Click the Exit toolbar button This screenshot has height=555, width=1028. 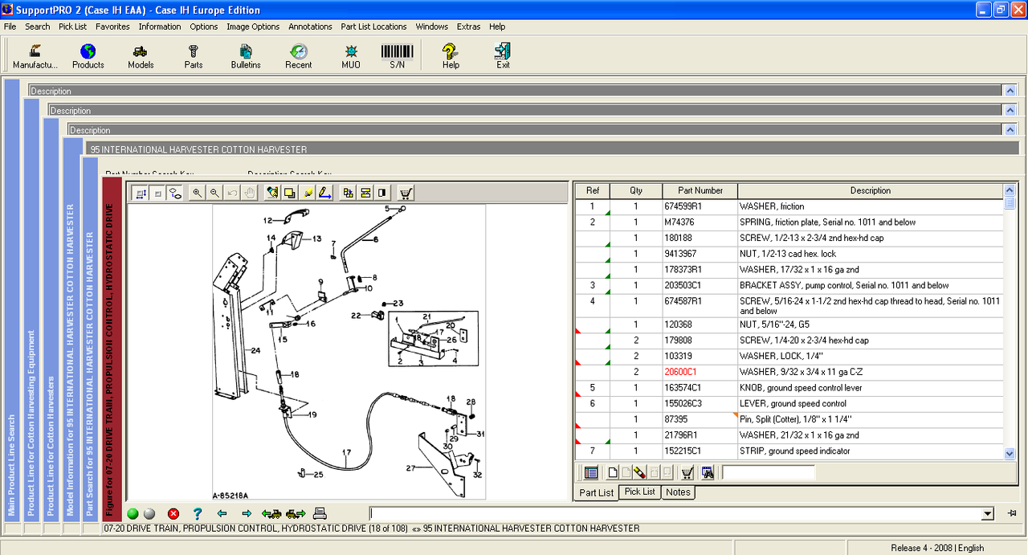(x=503, y=56)
